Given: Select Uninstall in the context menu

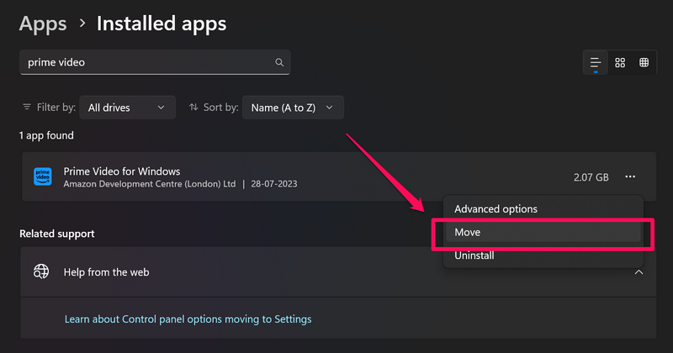Looking at the screenshot, I should [x=474, y=255].
